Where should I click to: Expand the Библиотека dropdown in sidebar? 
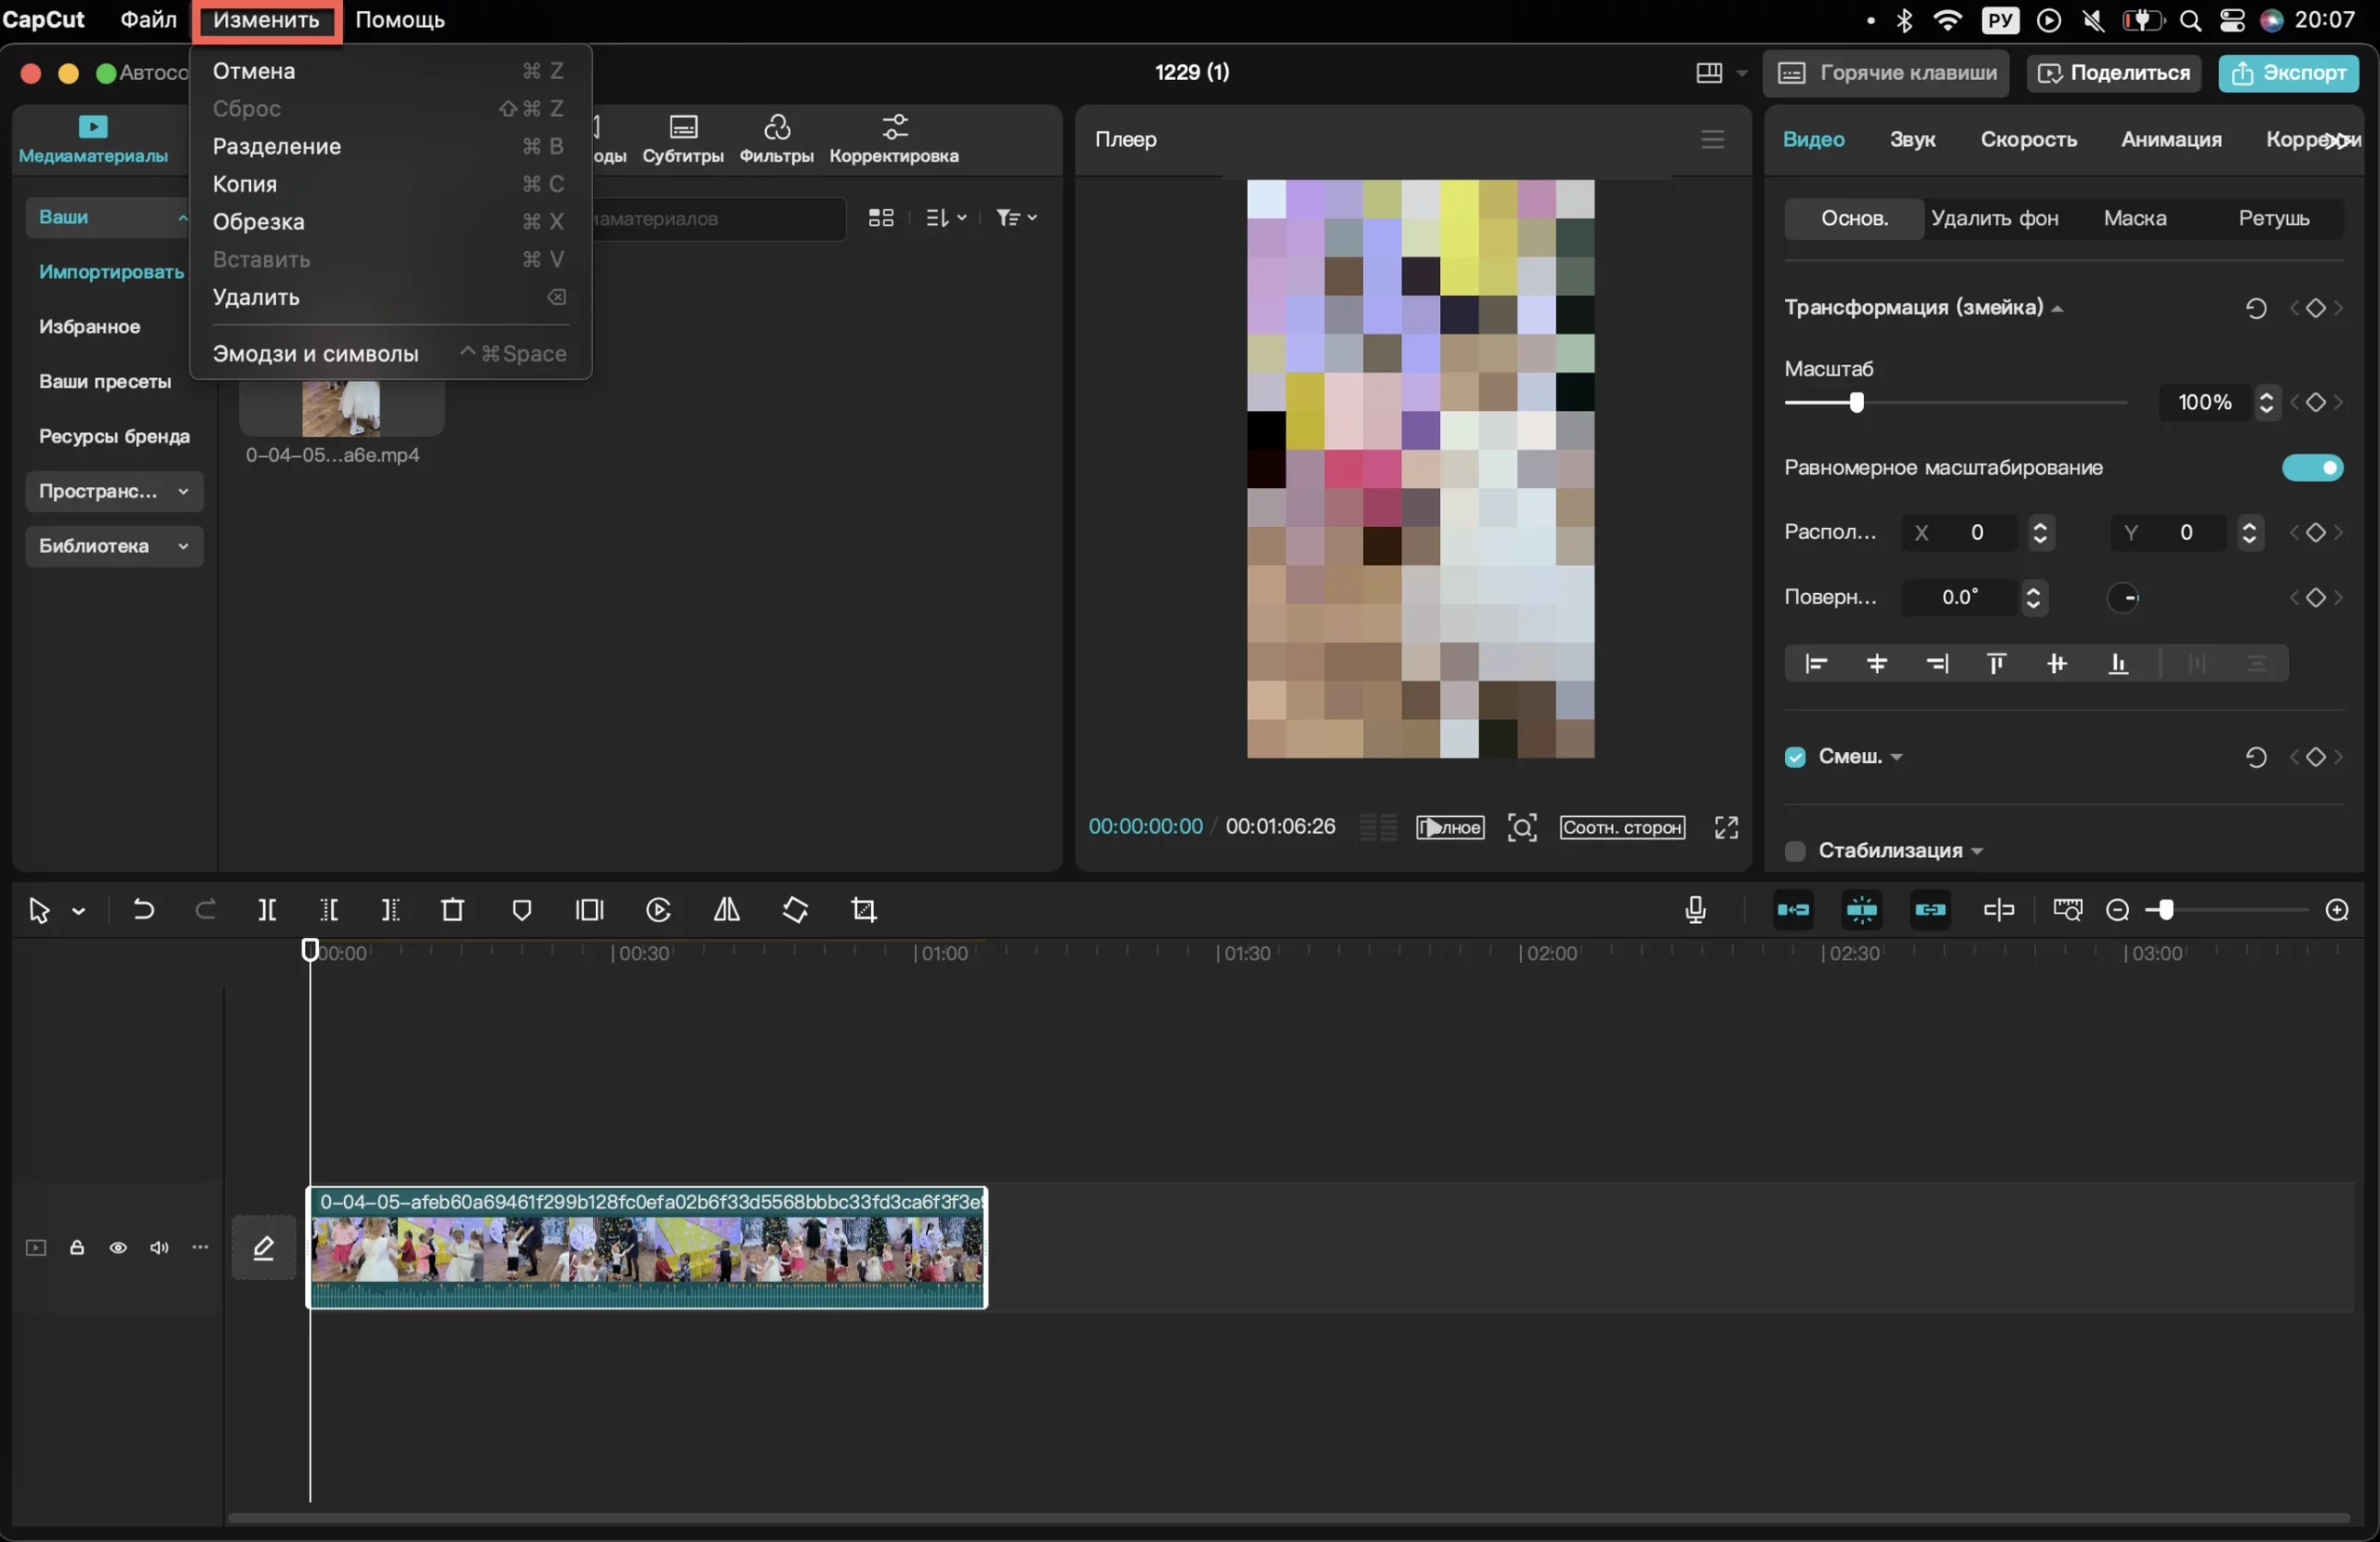114,546
